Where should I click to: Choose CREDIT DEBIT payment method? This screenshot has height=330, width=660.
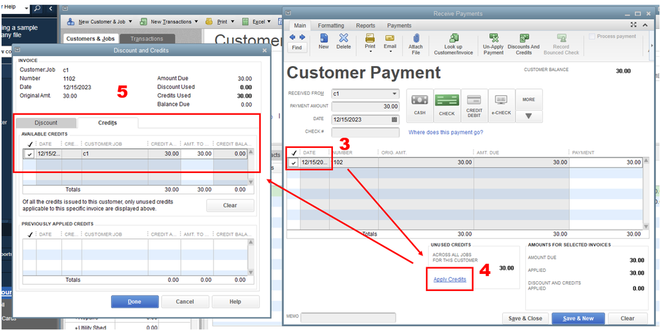[x=474, y=105]
